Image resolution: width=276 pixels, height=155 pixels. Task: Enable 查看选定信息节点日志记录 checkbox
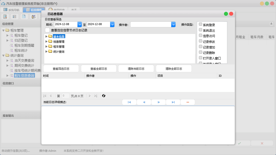click(47, 30)
